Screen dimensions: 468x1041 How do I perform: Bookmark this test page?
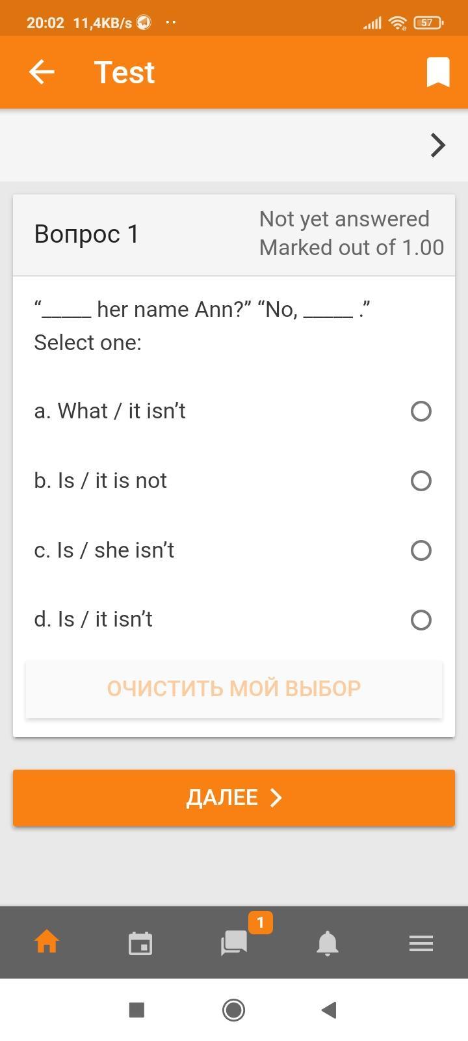(438, 72)
